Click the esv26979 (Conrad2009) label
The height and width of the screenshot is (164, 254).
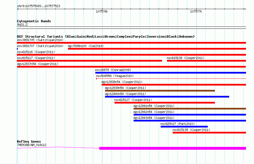pos(113,70)
